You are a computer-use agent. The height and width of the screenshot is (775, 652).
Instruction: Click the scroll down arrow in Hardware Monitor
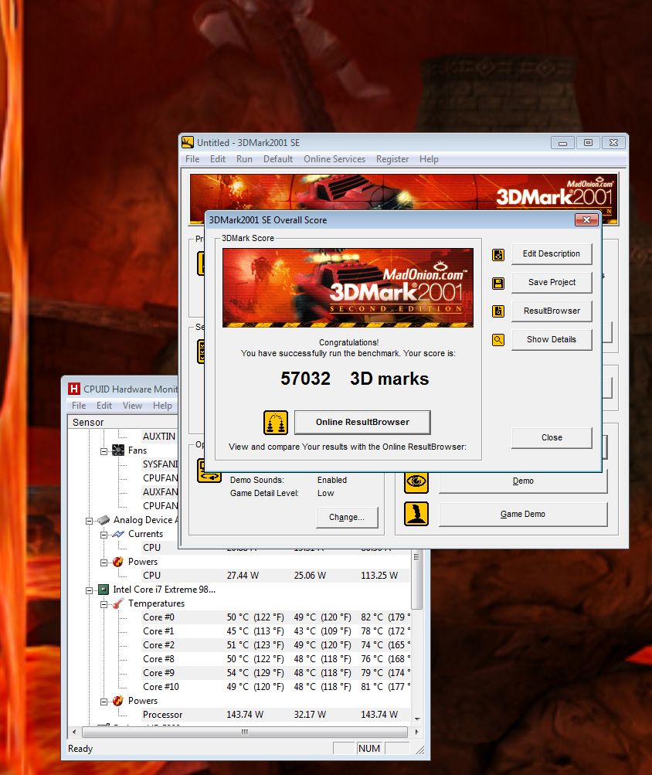coord(416,719)
